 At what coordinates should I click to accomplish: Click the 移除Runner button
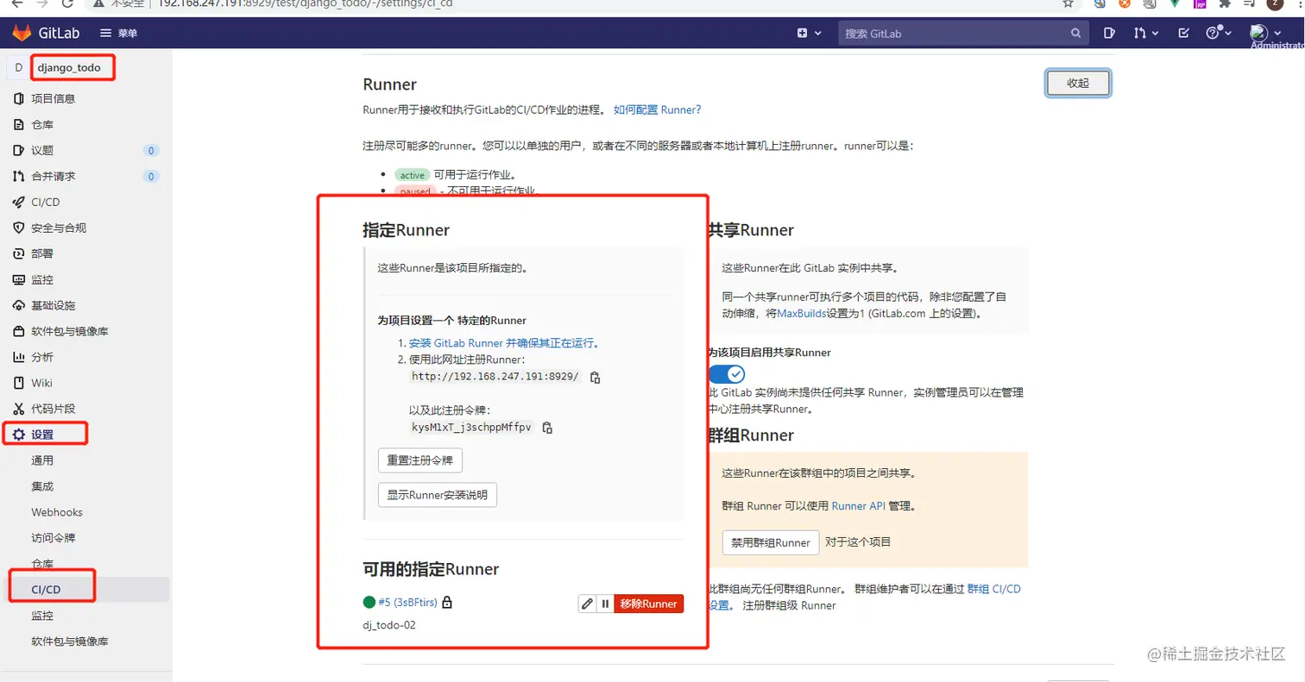[649, 604]
